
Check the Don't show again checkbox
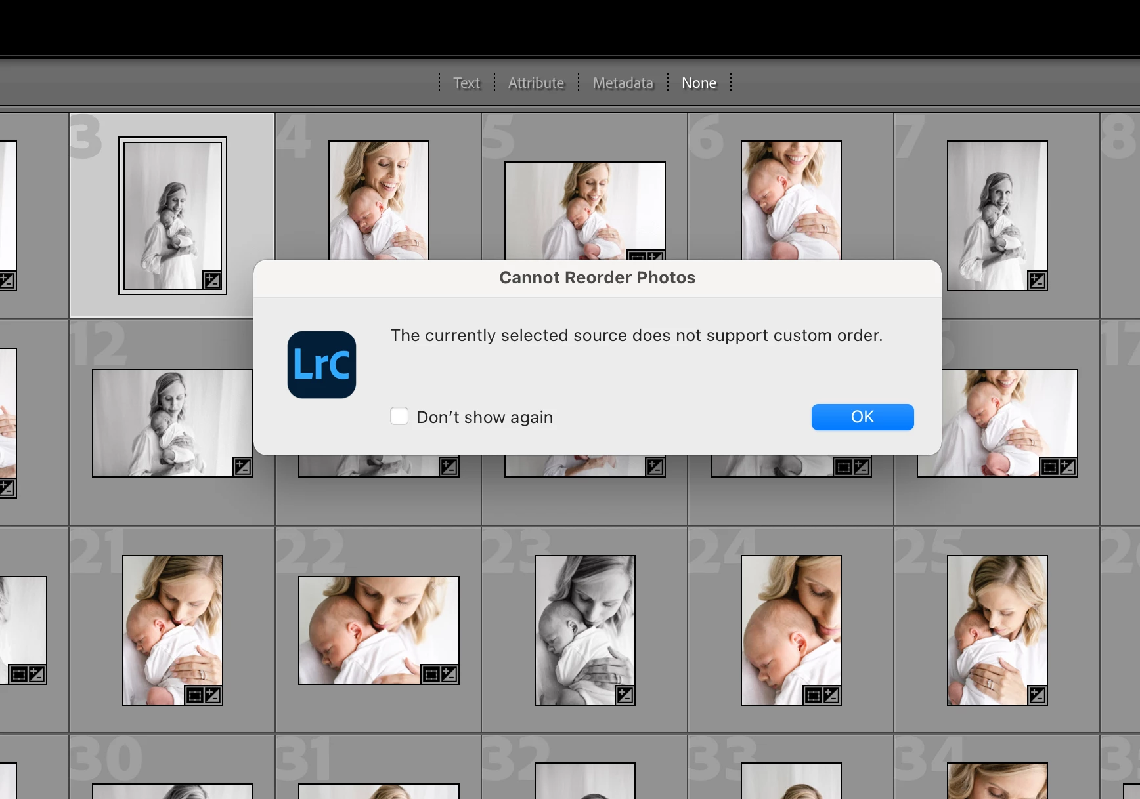point(399,417)
